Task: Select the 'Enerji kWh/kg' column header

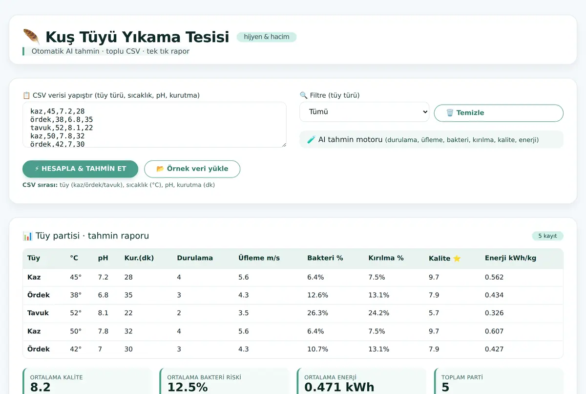Action: 510,258
